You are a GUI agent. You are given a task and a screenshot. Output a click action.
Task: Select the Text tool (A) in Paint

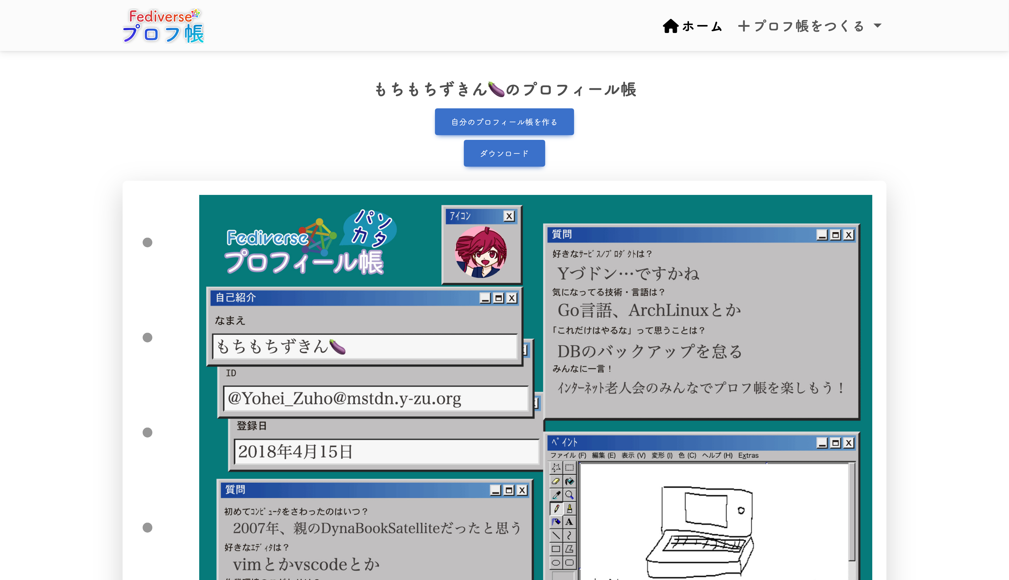[x=569, y=522]
